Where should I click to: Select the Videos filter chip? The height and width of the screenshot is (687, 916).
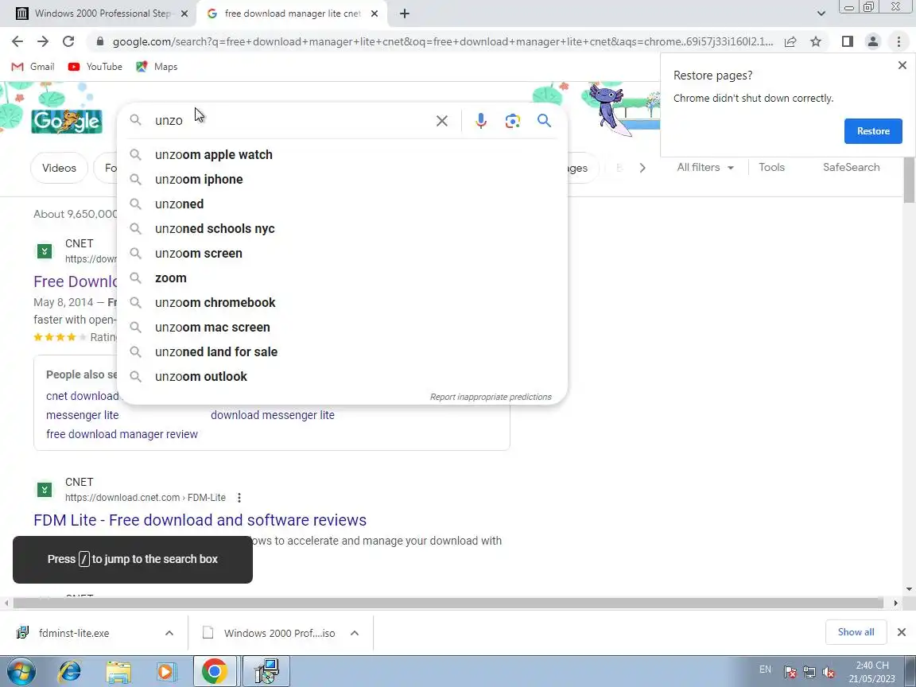[x=59, y=169]
